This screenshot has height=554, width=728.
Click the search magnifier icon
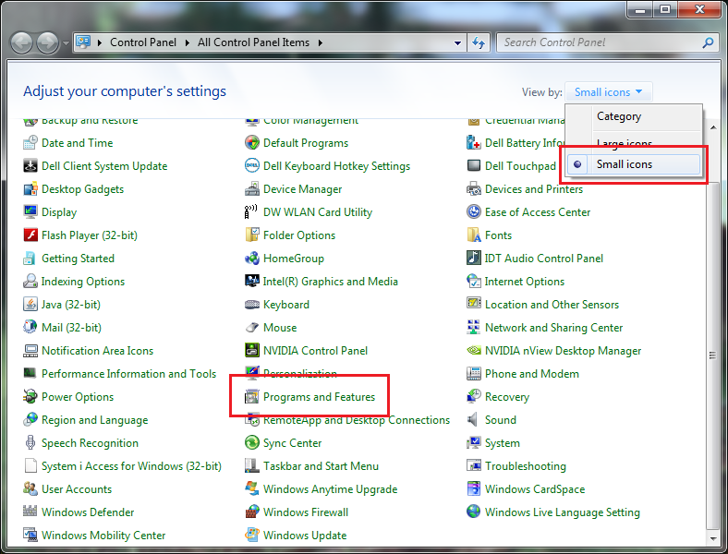pyautogui.click(x=708, y=42)
